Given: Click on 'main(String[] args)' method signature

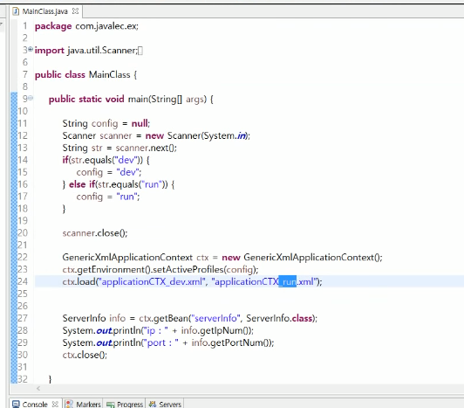Looking at the screenshot, I should click(167, 99).
